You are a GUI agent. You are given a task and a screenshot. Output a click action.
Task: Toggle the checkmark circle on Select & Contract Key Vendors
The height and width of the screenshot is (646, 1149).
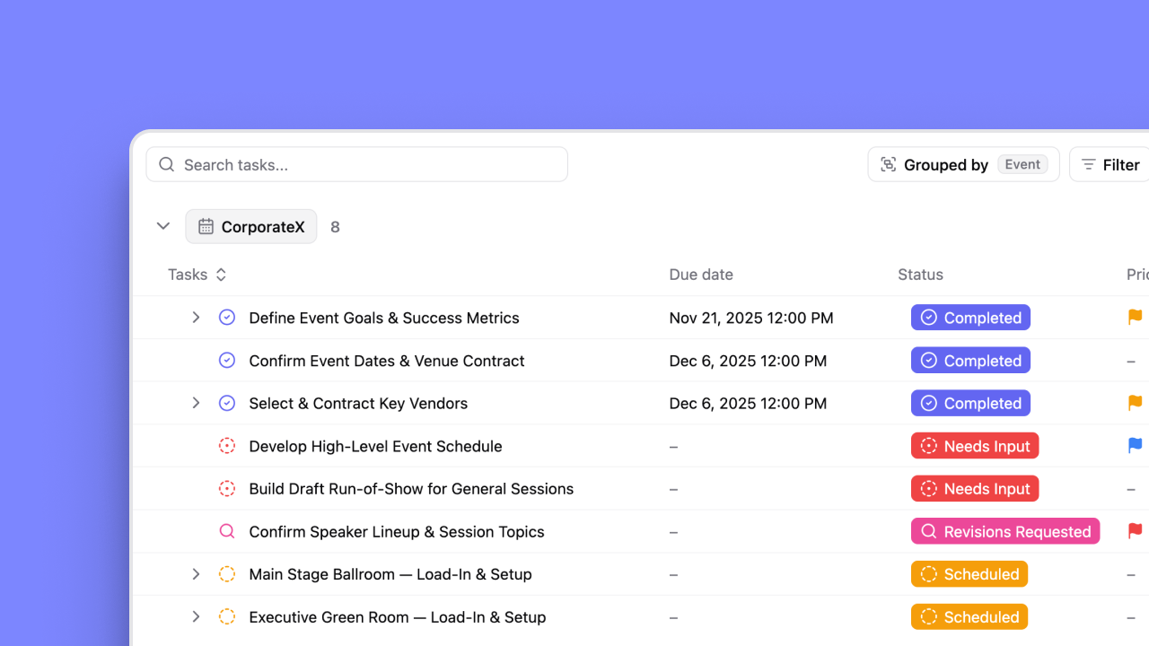click(227, 403)
